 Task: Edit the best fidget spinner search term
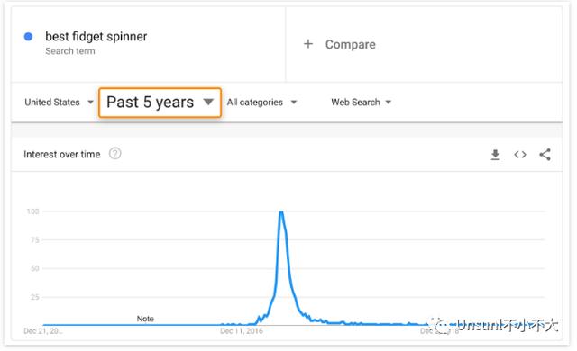96,36
